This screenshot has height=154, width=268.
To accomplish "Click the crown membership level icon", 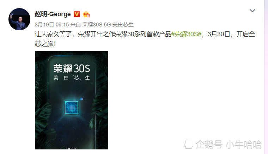I will point(86,14).
